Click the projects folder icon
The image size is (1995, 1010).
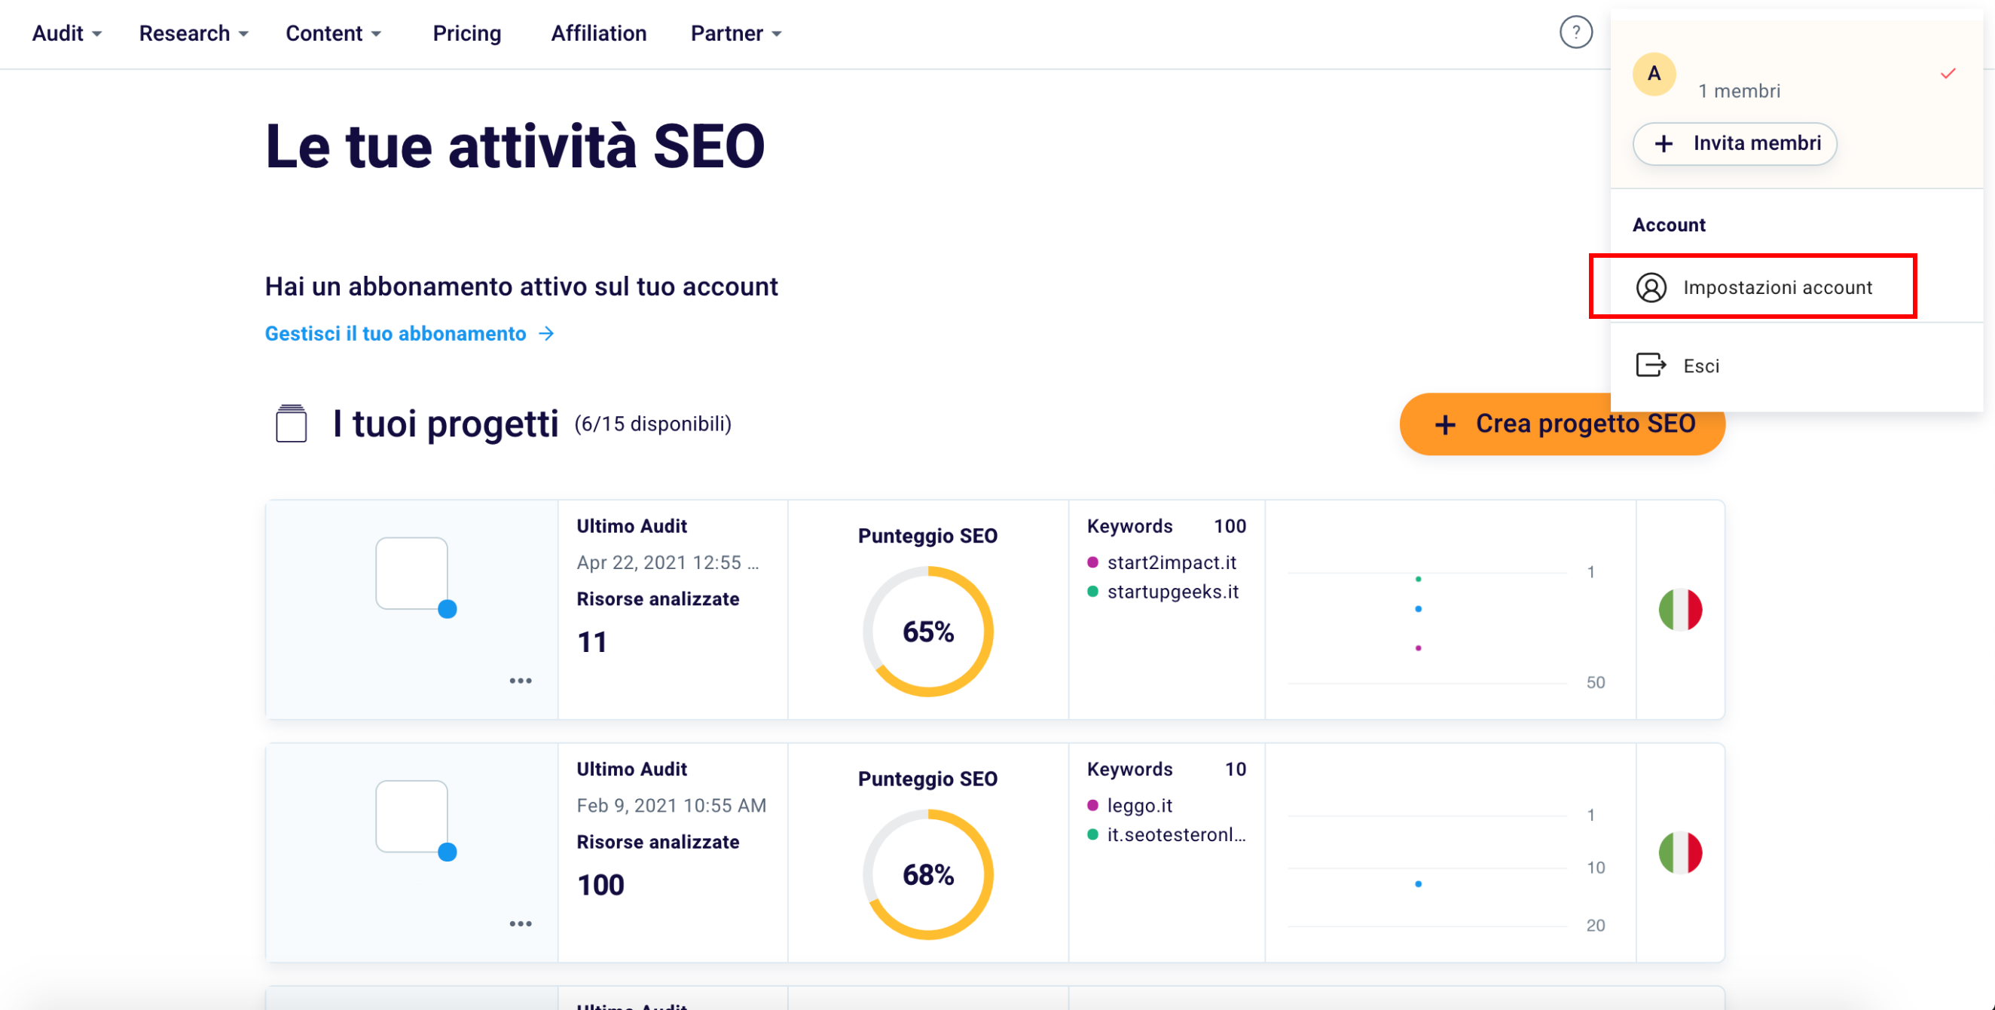click(292, 424)
